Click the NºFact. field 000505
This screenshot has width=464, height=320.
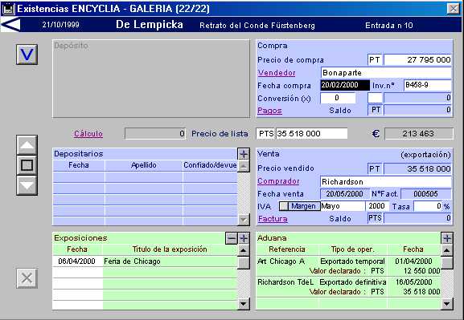point(426,194)
